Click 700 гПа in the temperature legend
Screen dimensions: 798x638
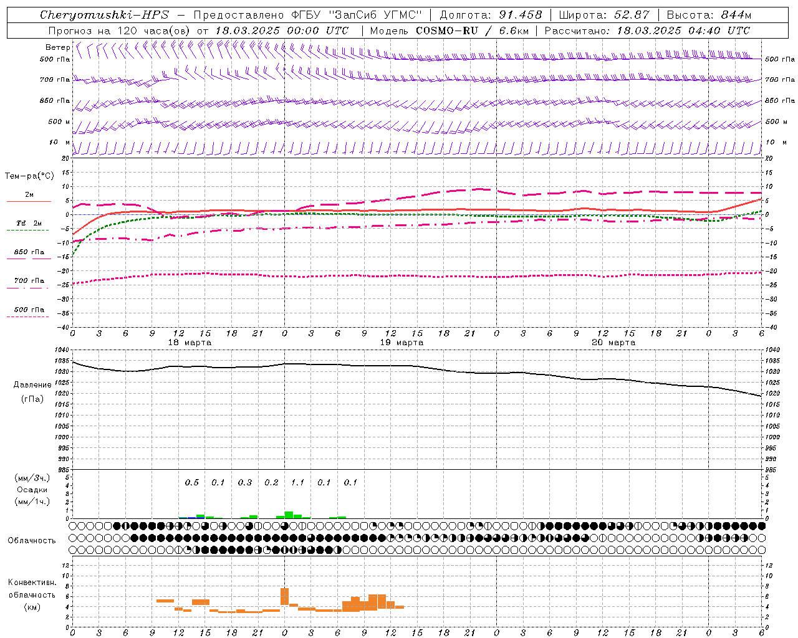(x=29, y=281)
